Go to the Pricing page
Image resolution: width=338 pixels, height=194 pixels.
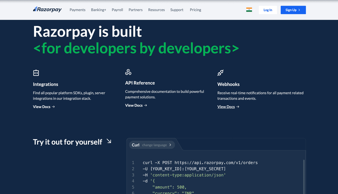coord(195,10)
